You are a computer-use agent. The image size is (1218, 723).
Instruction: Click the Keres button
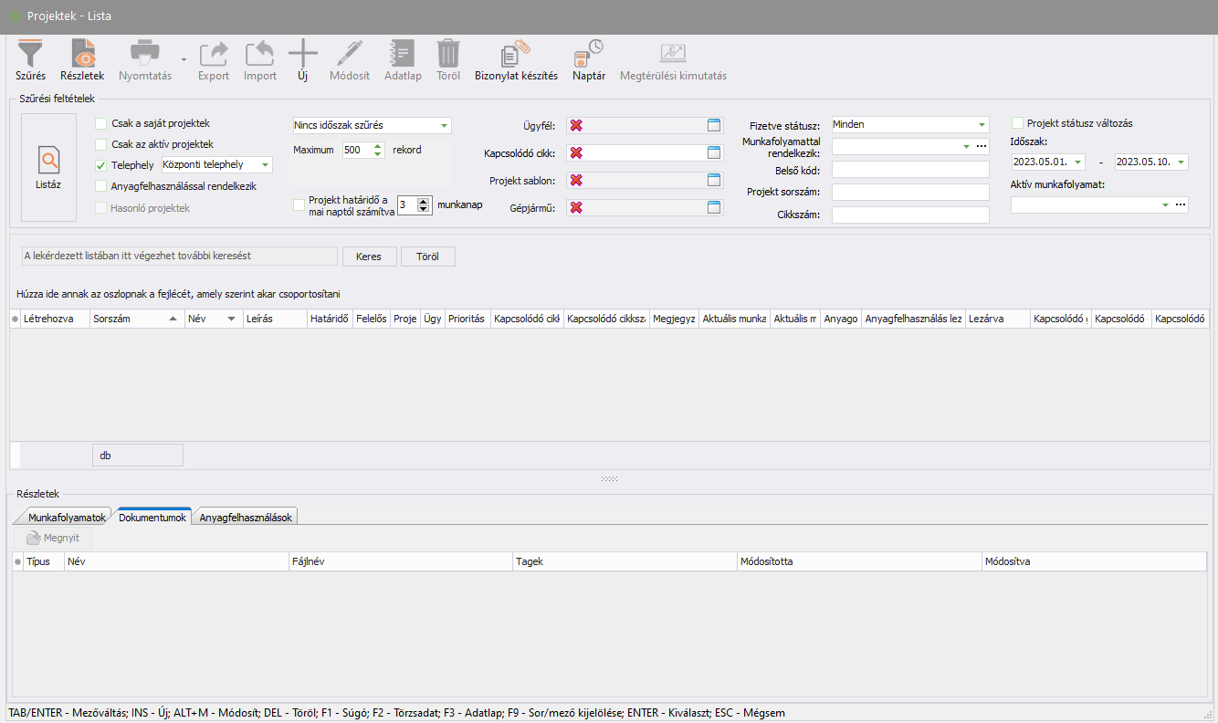click(369, 257)
